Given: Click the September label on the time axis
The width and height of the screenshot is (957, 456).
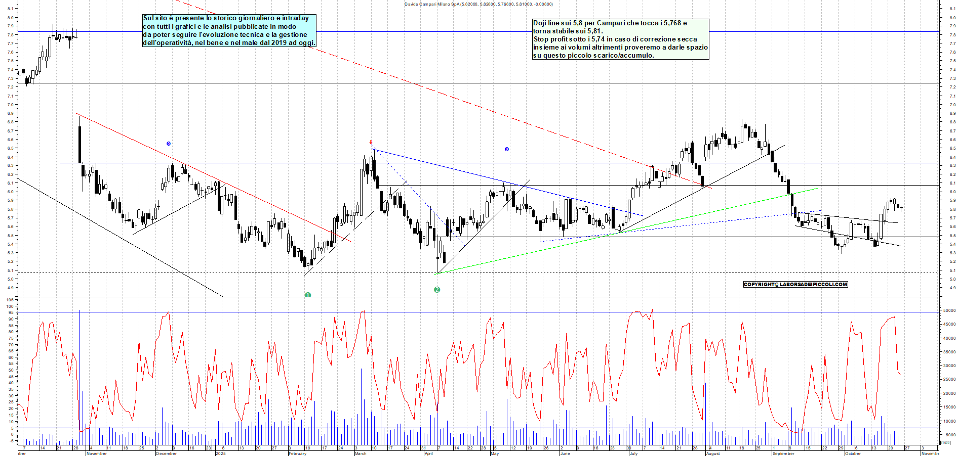Looking at the screenshot, I should (x=784, y=453).
